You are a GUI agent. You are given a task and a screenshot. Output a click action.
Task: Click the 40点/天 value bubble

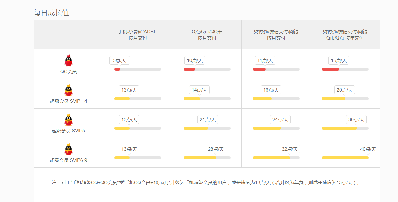368,149
